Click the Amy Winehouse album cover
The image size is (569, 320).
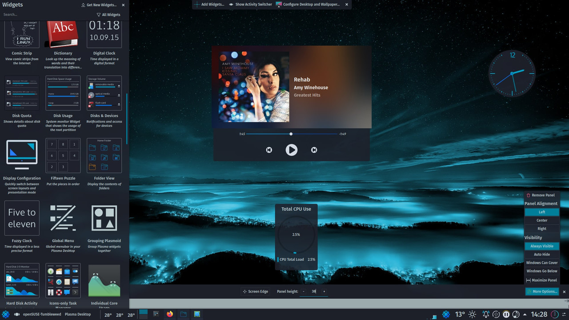(x=254, y=87)
